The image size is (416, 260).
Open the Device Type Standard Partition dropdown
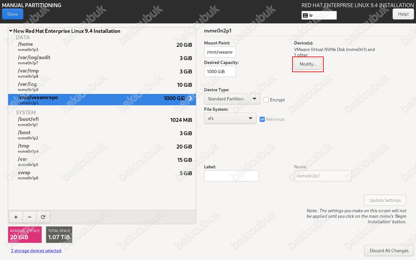[232, 99]
